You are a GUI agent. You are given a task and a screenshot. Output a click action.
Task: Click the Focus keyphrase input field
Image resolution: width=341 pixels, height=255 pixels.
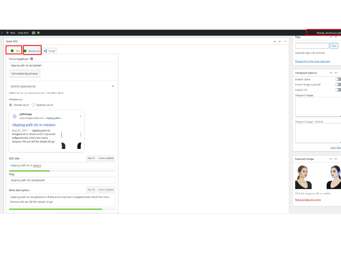coord(62,65)
